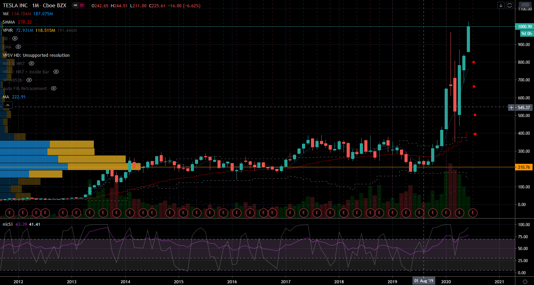Select the SMMA indicator label
The height and width of the screenshot is (285, 534).
coord(9,22)
